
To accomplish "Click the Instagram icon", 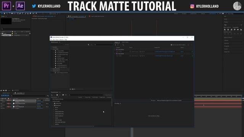I will tap(192, 6).
